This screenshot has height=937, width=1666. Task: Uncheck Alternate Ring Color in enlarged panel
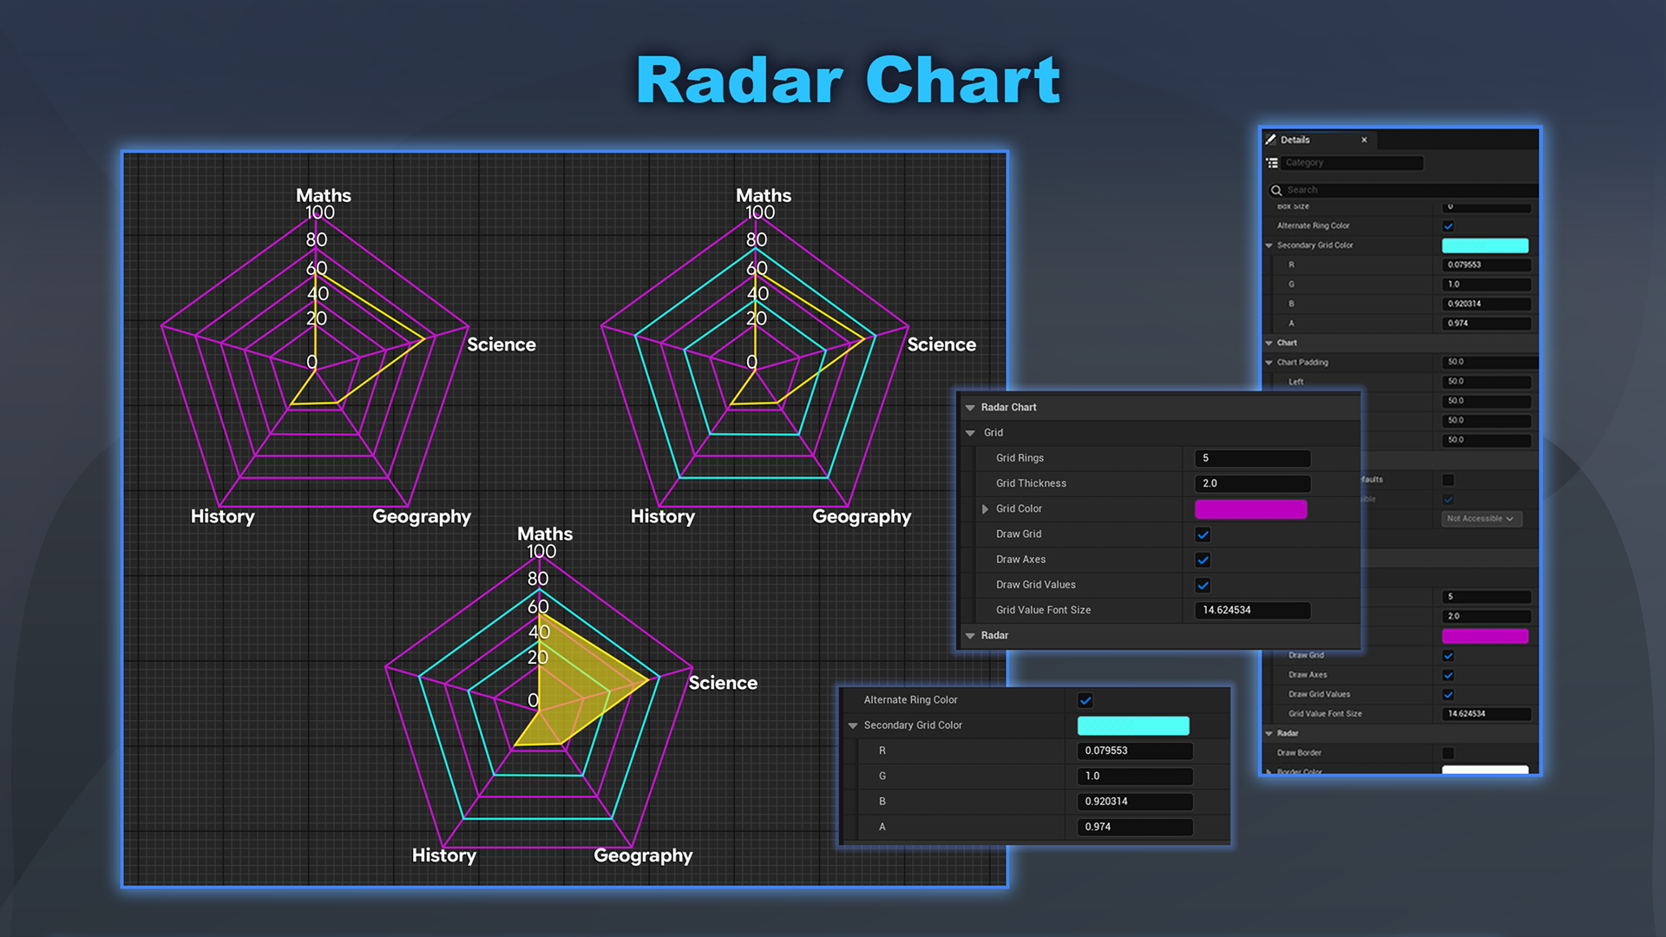coord(1085,700)
